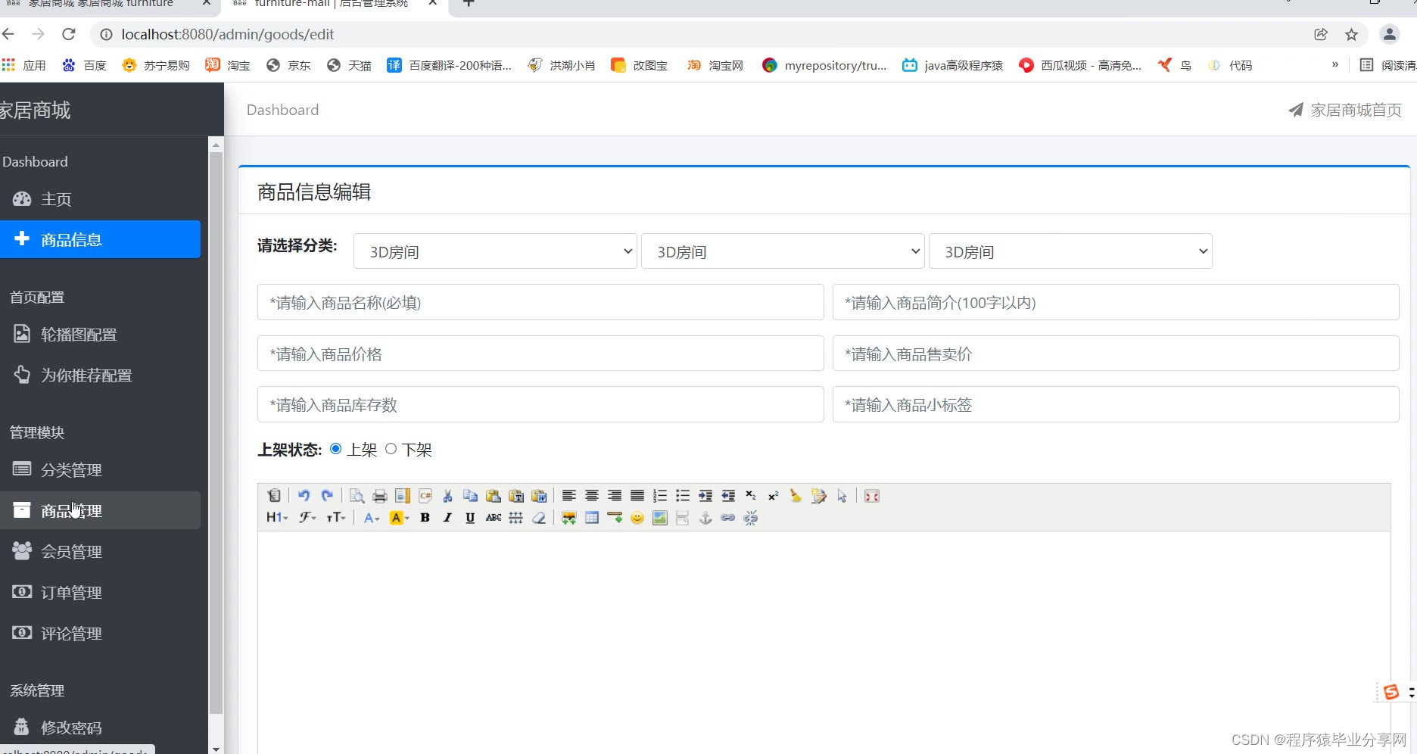Remove hyperlink with the unlink icon
This screenshot has height=754, width=1417.
point(751,518)
